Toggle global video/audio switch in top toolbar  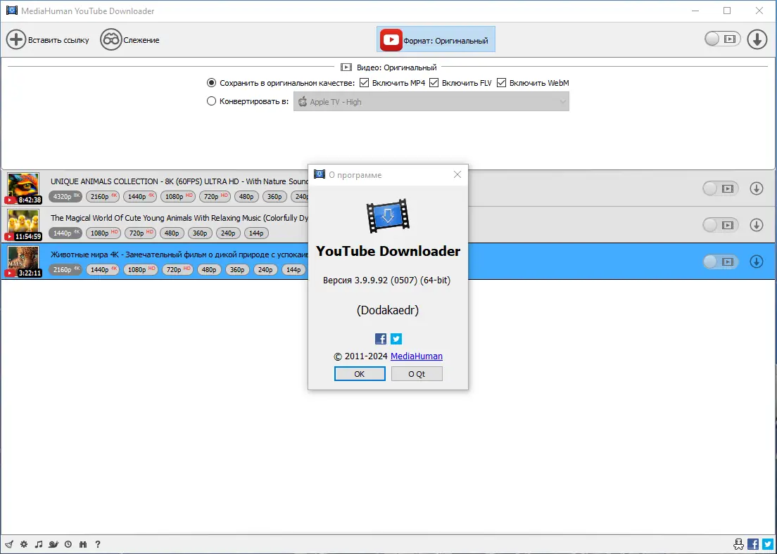(723, 39)
